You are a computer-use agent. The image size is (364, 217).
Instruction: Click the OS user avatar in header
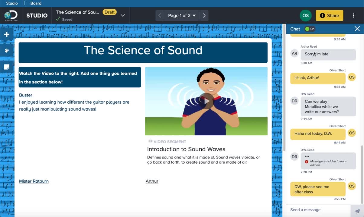point(306,16)
